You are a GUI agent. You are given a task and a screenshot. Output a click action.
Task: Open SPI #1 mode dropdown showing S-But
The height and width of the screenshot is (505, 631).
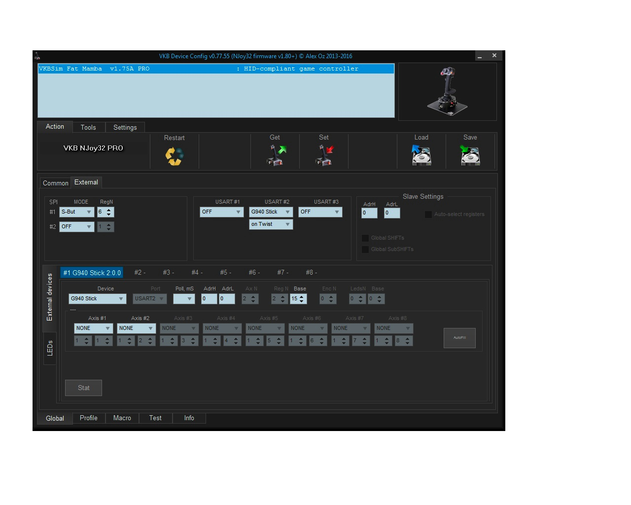76,212
